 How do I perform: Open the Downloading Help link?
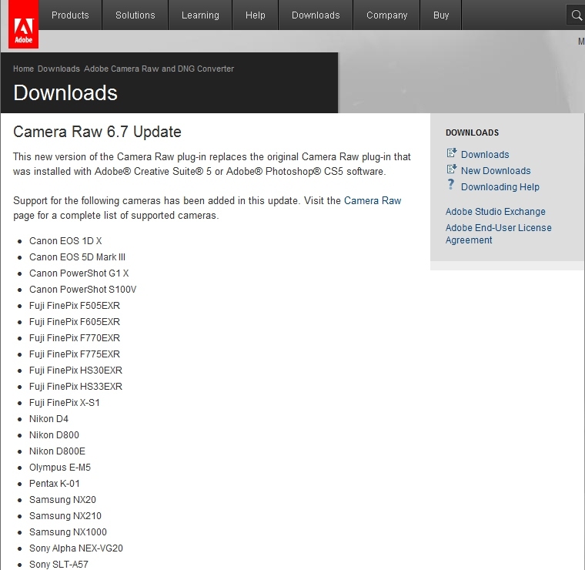pos(500,186)
